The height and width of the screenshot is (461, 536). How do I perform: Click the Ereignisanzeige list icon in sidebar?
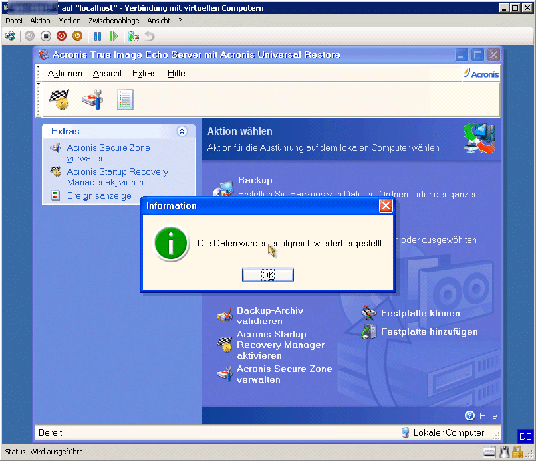[x=55, y=196]
